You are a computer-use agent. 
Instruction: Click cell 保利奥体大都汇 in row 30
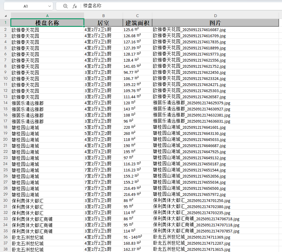[47, 200]
